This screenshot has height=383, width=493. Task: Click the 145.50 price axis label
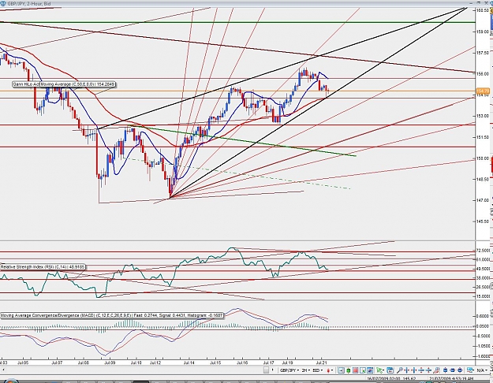coord(483,221)
